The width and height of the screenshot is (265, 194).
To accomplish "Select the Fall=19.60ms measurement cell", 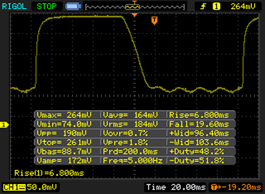I will [200, 123].
